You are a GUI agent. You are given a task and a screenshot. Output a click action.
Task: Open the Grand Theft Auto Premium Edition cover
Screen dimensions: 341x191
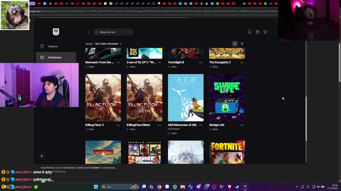[144, 152]
